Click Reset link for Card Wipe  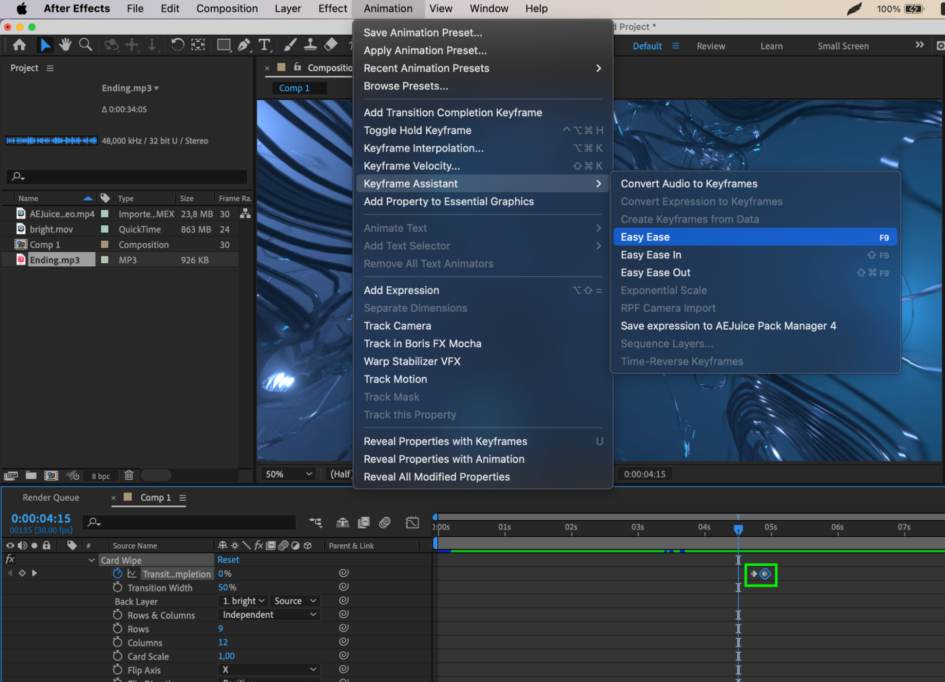228,560
